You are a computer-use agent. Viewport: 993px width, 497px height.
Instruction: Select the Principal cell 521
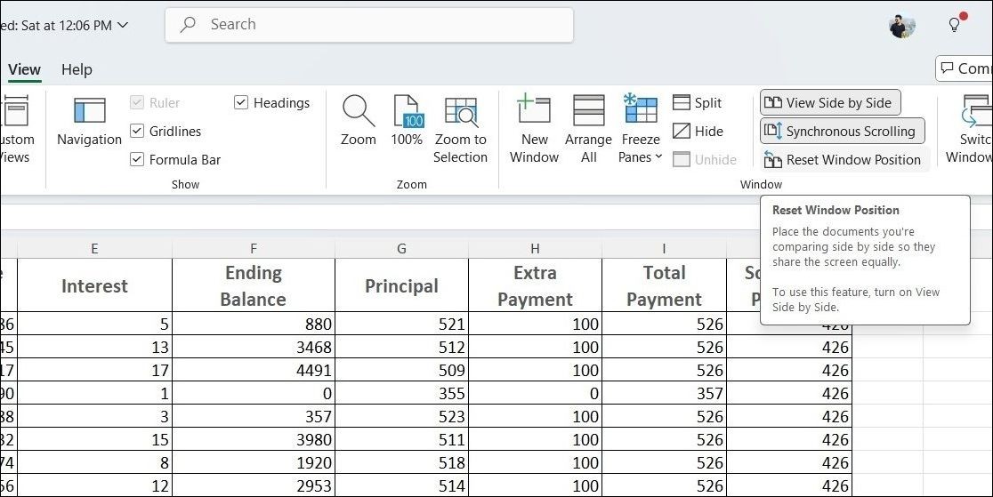click(x=401, y=324)
